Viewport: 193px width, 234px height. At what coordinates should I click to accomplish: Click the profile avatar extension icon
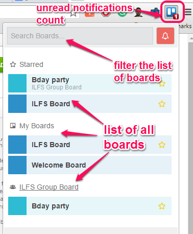(138, 12)
